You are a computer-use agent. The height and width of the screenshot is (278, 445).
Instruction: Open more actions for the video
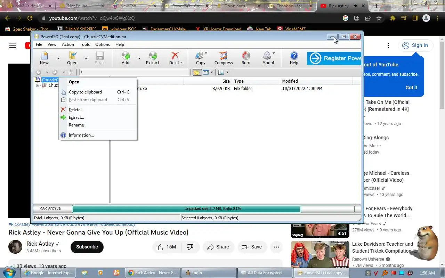(276, 247)
